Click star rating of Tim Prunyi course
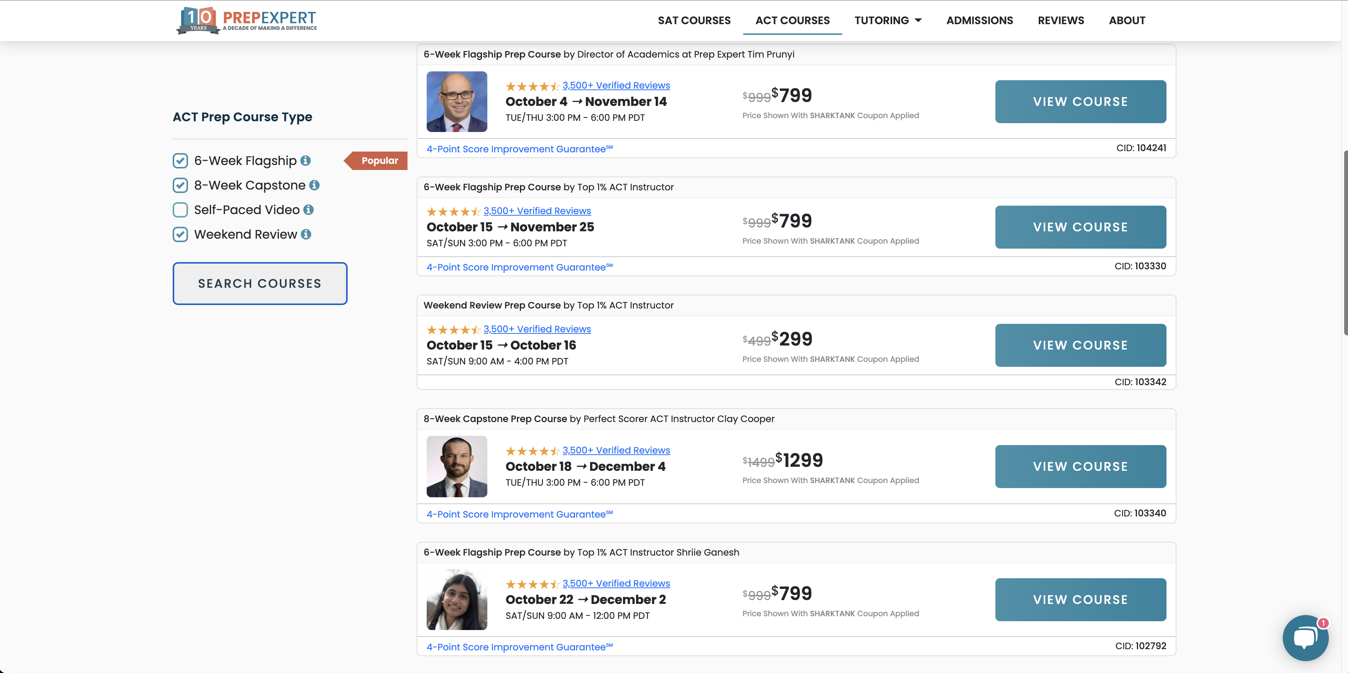Screen dimensions: 1348x673 (532, 86)
